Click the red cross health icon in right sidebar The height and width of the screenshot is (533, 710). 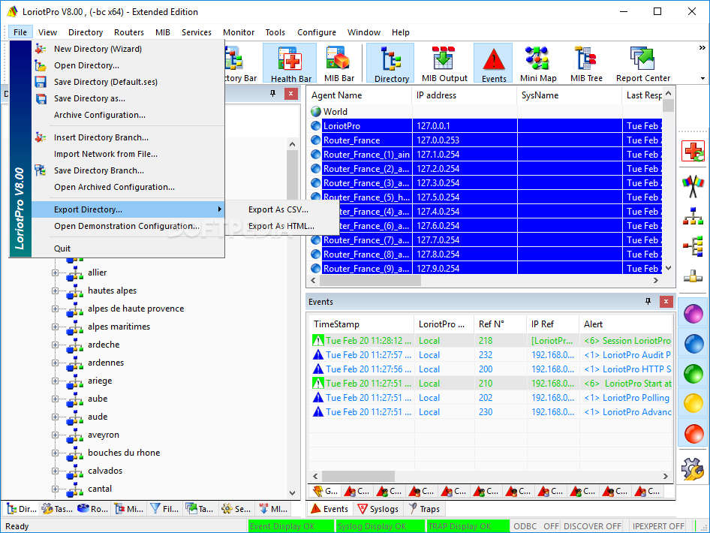click(x=693, y=151)
